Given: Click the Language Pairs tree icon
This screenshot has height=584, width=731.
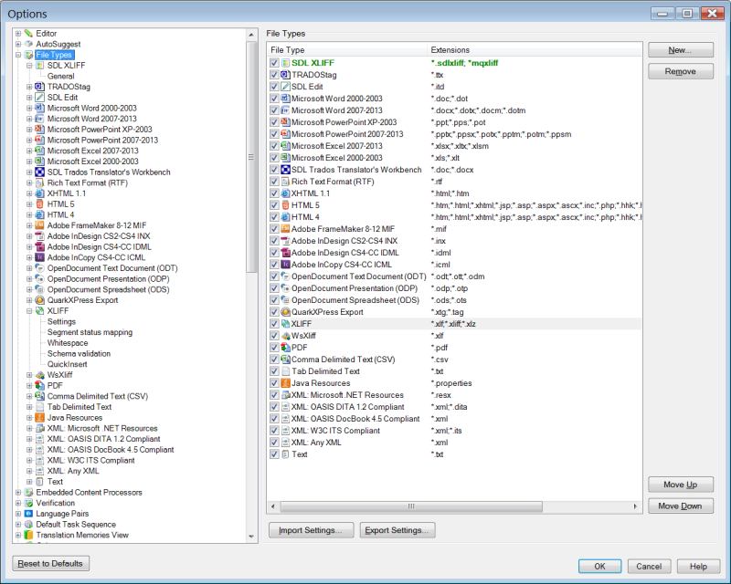Looking at the screenshot, I should coord(29,514).
